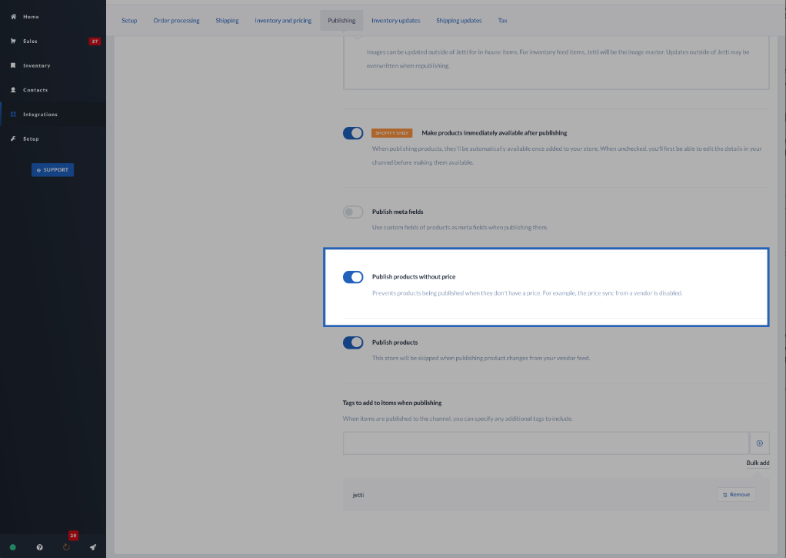786x558 pixels.
Task: Switch to Shipping updates tab
Action: [x=458, y=21]
